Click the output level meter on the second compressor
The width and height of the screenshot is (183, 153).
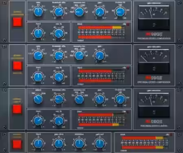[x=101, y=81]
